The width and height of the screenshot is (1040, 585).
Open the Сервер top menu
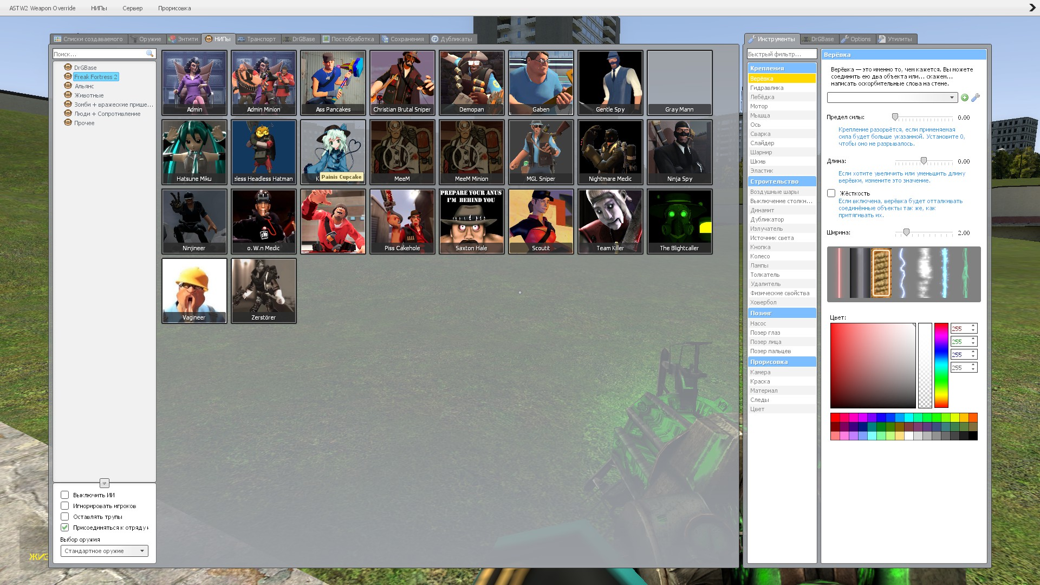coord(132,8)
